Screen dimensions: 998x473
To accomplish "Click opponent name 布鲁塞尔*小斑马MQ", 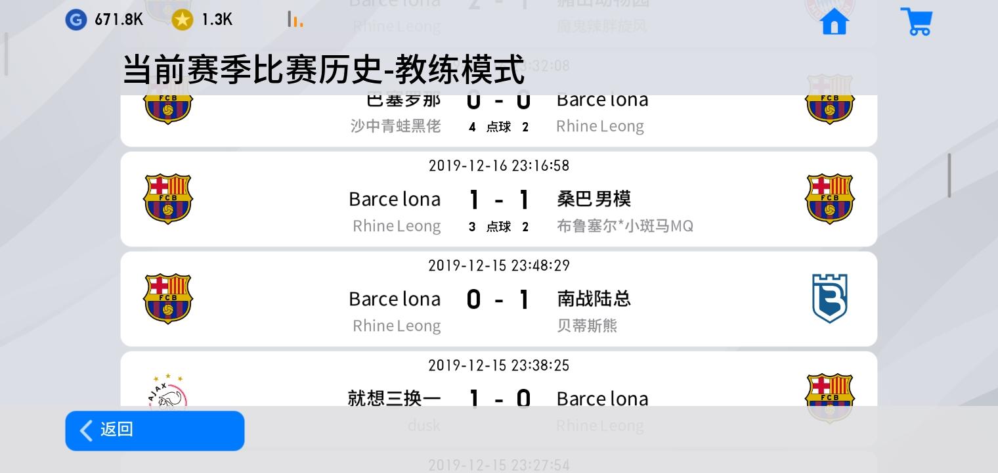I will pos(625,226).
